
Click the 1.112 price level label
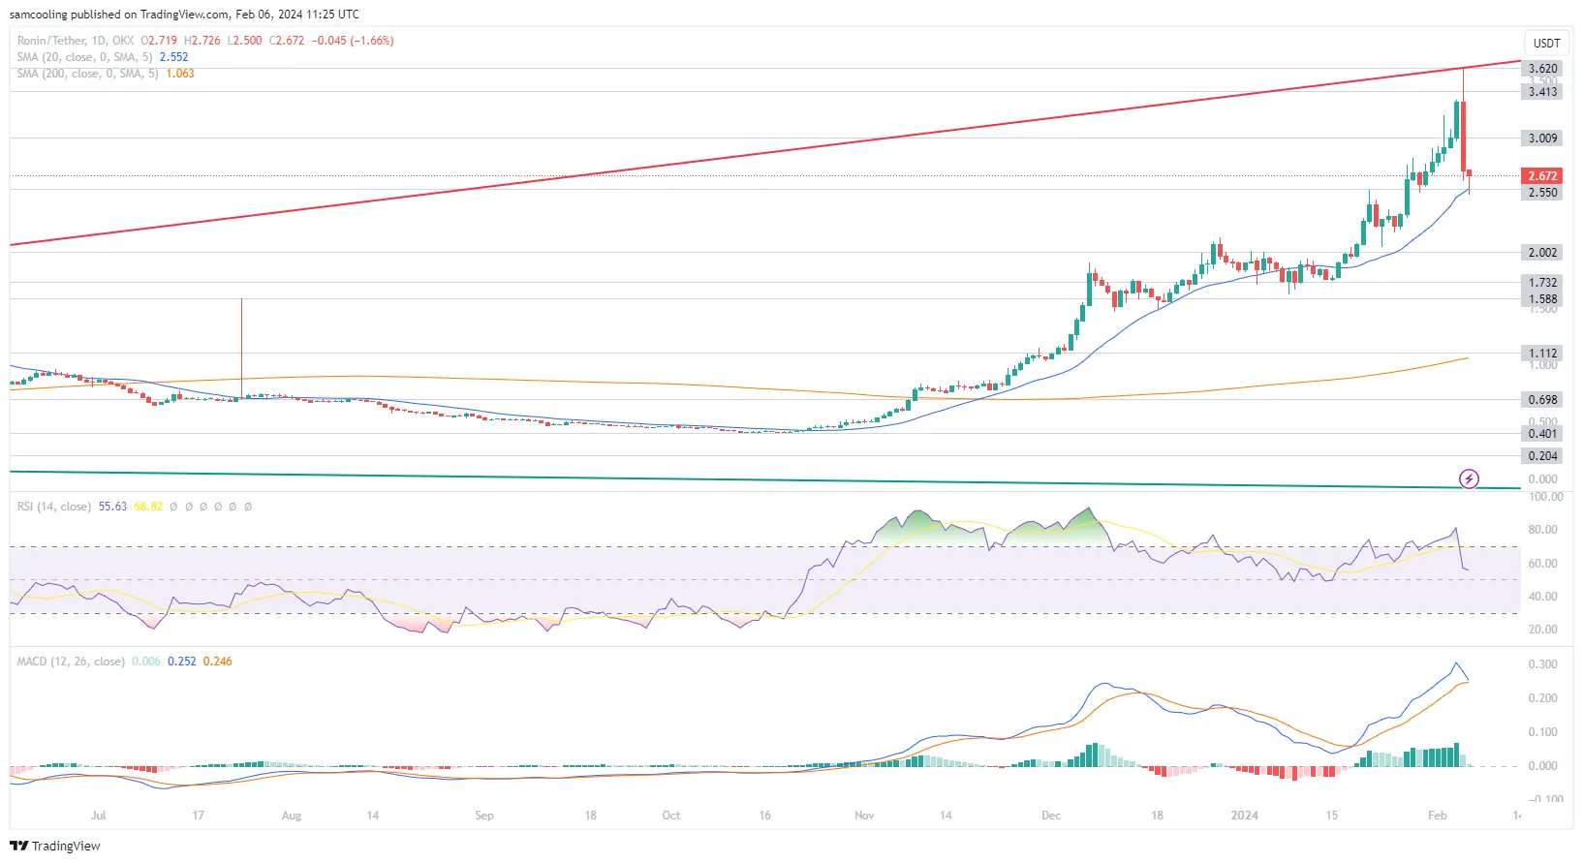(1542, 354)
